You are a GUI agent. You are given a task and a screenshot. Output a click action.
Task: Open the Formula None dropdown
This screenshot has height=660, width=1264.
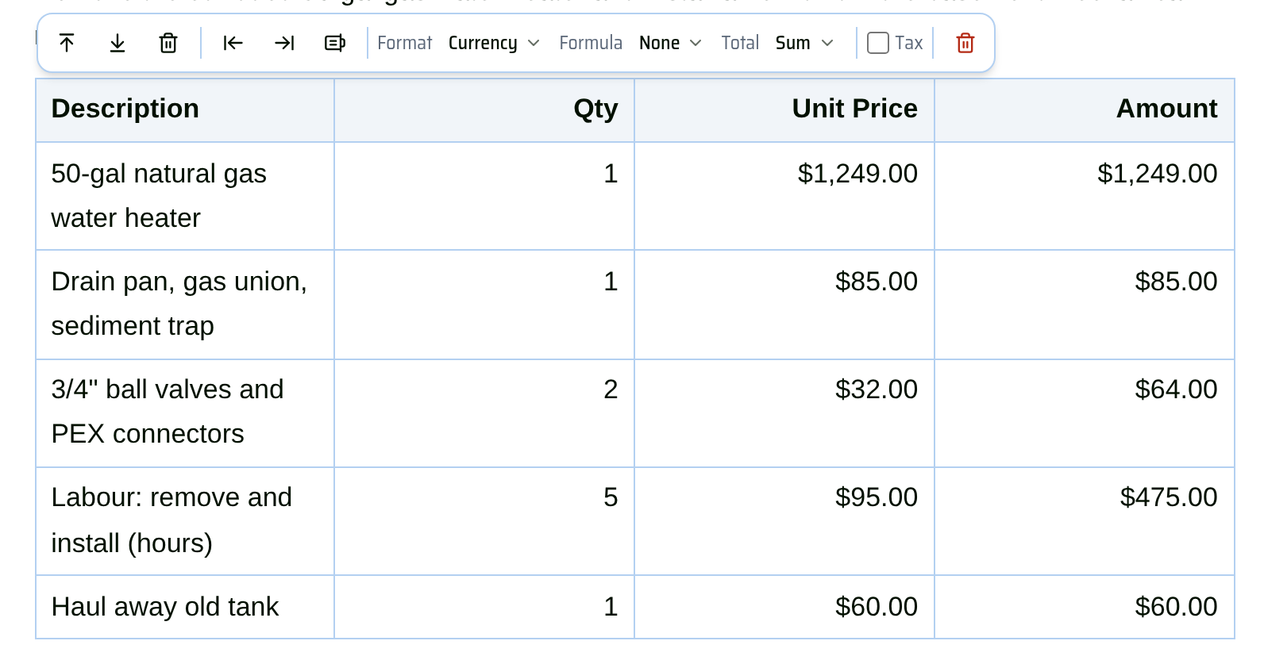(670, 43)
